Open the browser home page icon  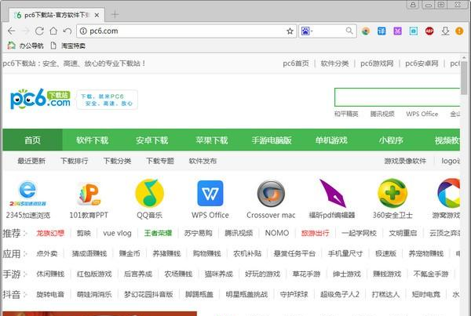click(53, 31)
